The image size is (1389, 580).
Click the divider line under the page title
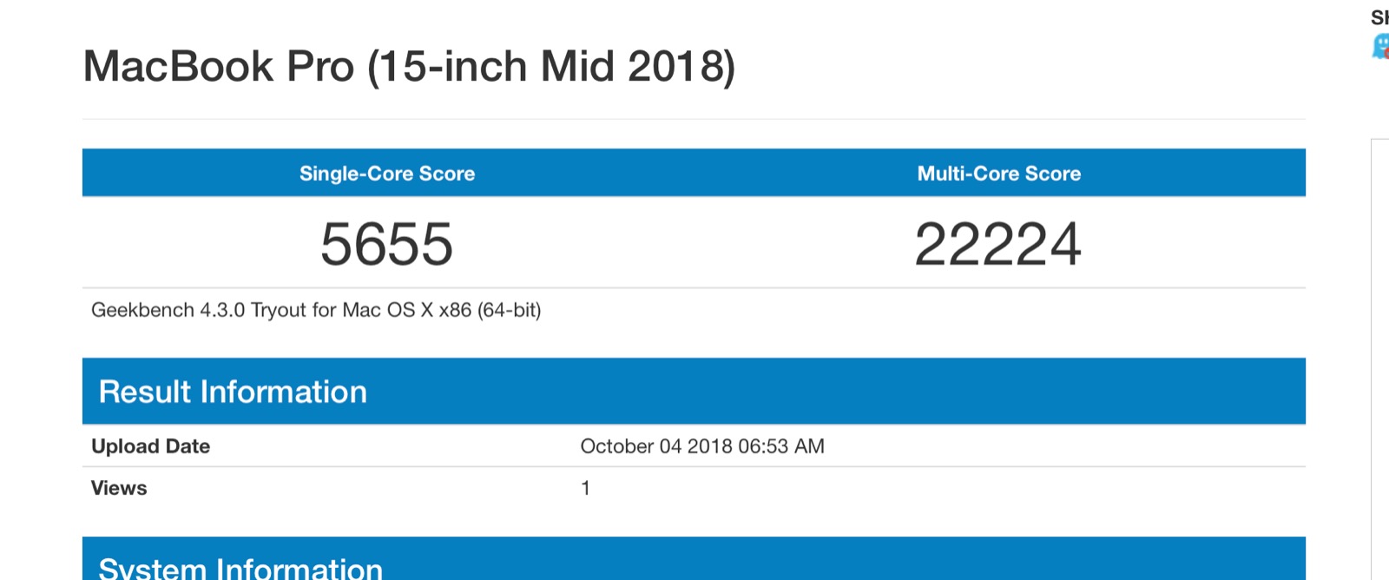[694, 119]
